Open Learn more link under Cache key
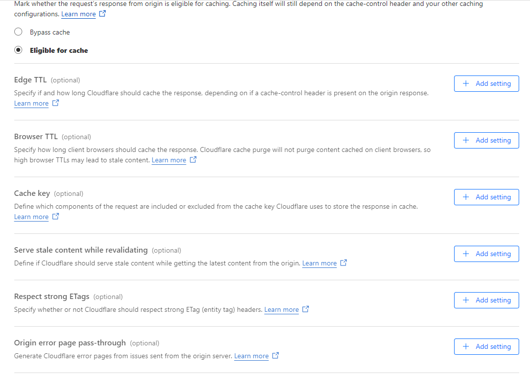 click(32, 217)
